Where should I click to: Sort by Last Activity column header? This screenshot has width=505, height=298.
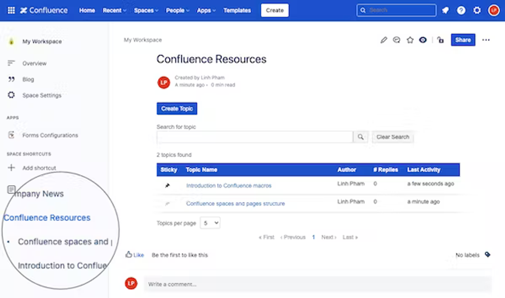(x=424, y=170)
